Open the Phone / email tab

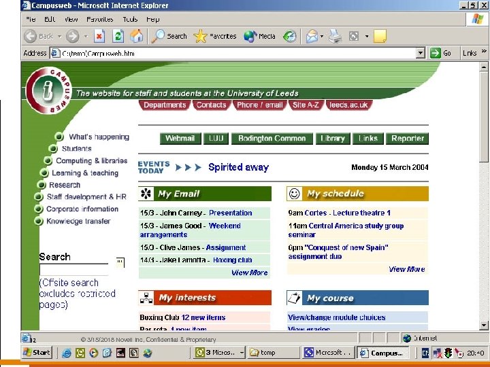click(x=259, y=105)
